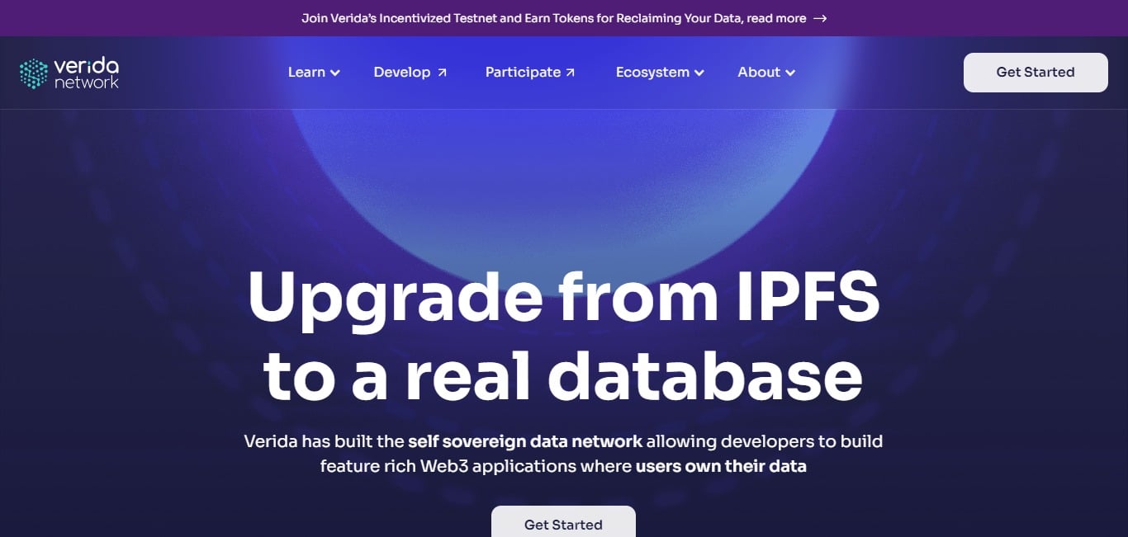Expand the About dropdown menu

point(758,72)
